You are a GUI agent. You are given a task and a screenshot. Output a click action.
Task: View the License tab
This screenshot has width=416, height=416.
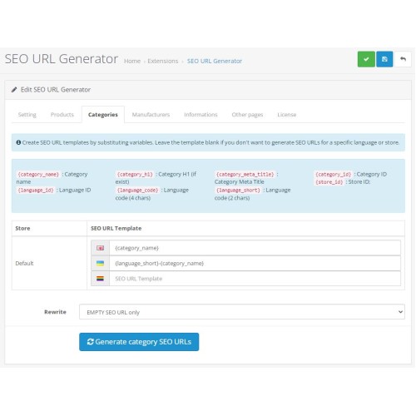point(287,115)
